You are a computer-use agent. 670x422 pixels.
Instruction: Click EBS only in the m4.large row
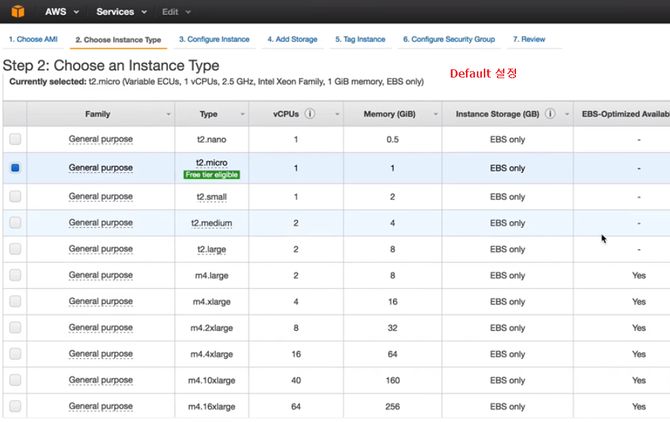[x=507, y=276]
